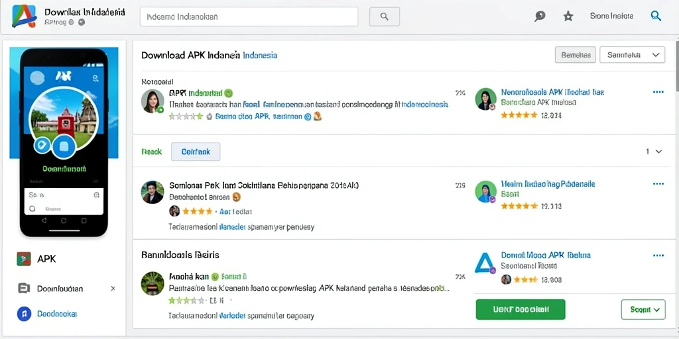Click the 'Heaim Itadad tiag Pudenaile' title
The image size is (679, 339).
tap(548, 184)
